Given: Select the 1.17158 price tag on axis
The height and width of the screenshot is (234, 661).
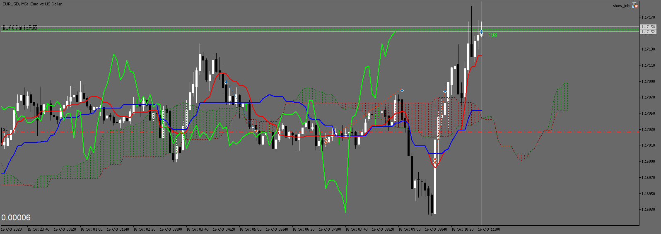Looking at the screenshot, I should [x=648, y=27].
